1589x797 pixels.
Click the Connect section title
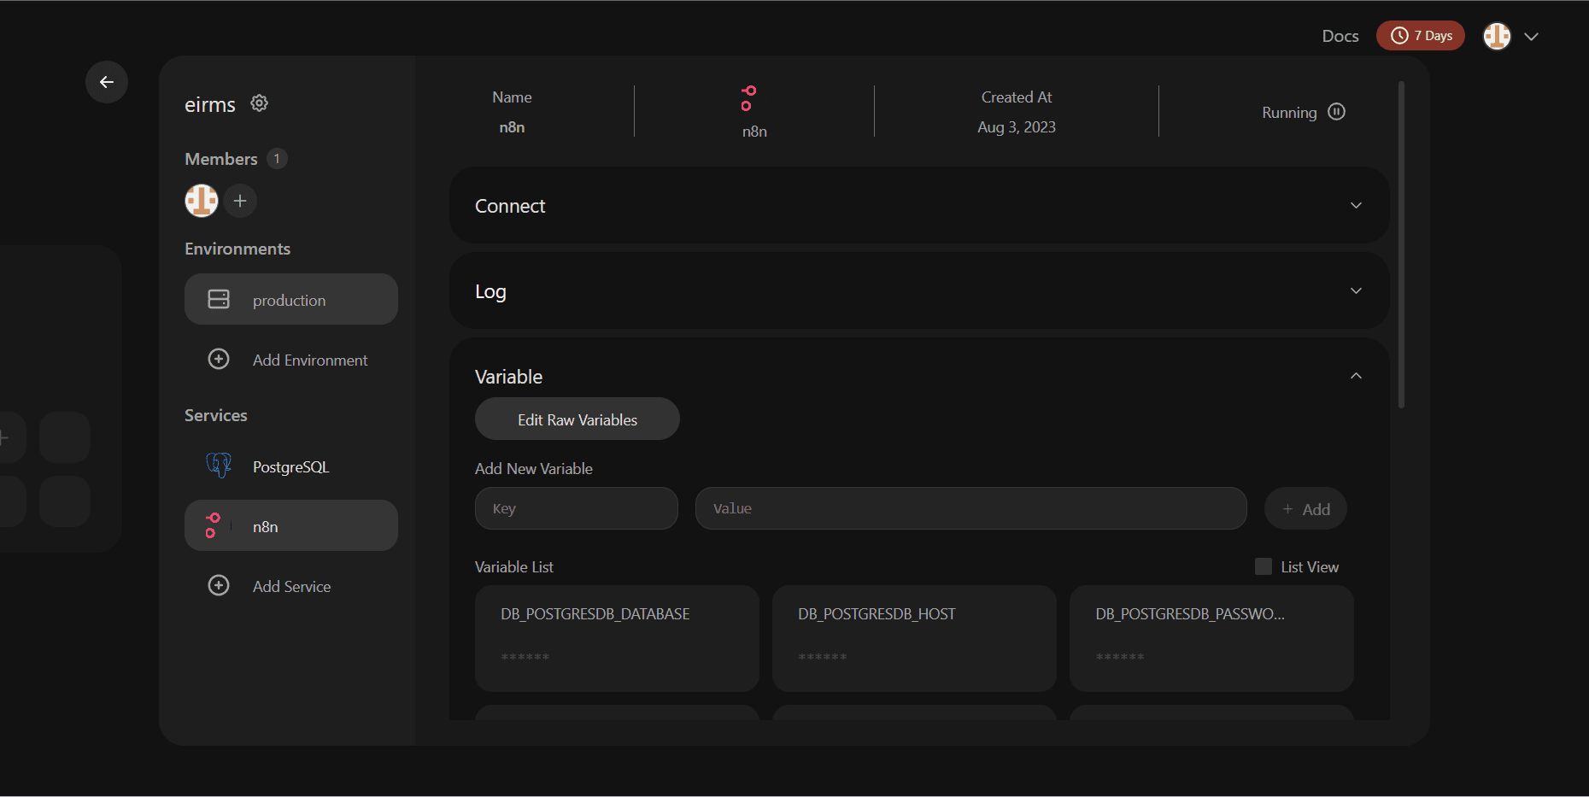point(510,206)
